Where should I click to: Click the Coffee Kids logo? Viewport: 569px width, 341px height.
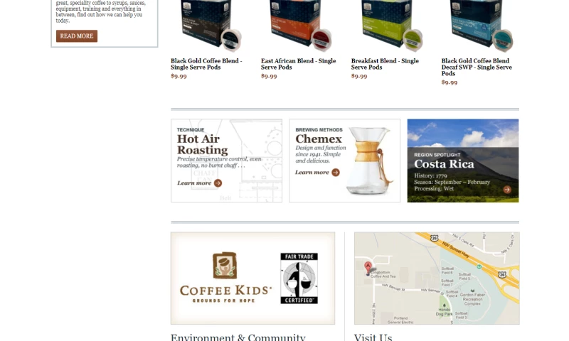(225, 278)
